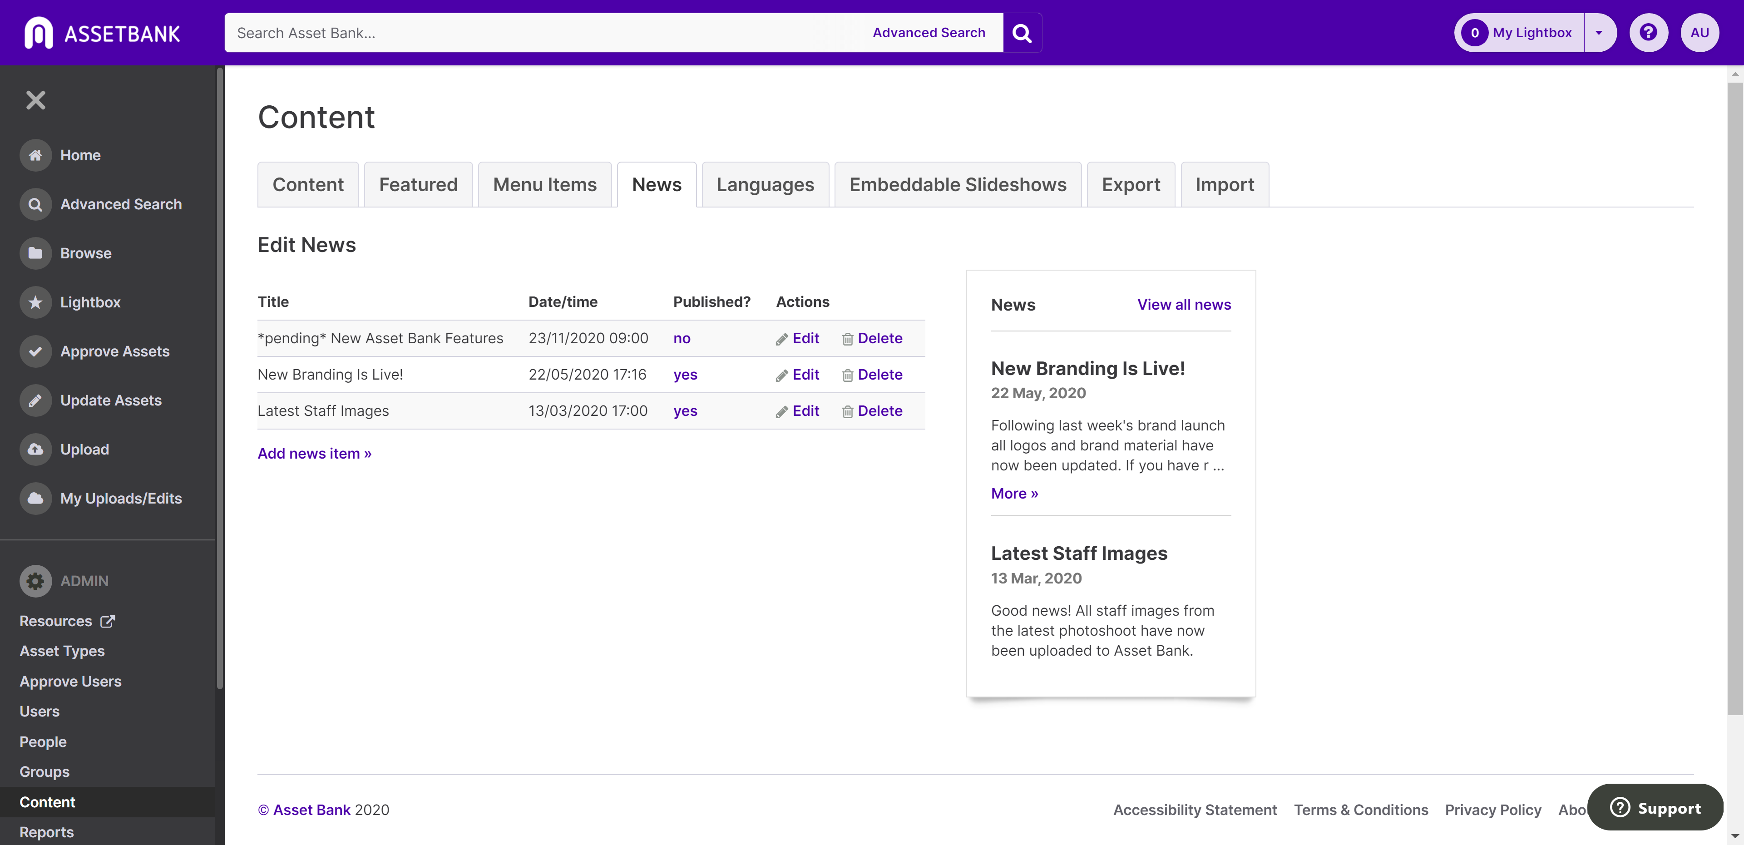Open the Embeddable Slideshows tab

(958, 184)
